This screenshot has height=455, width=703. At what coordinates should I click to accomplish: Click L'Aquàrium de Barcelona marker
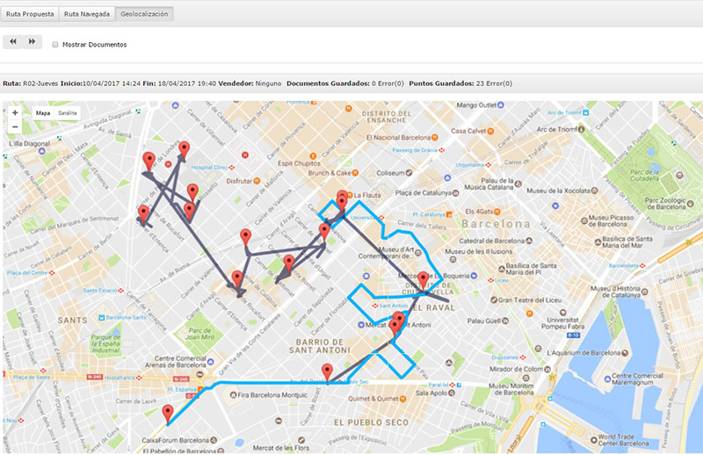point(625,353)
